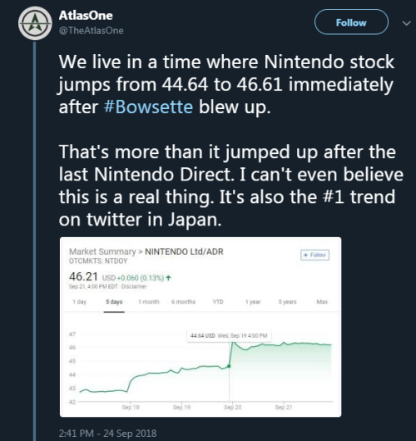The image size is (416, 441).
Task: Follow the AtlasOne account
Action: click(x=351, y=22)
